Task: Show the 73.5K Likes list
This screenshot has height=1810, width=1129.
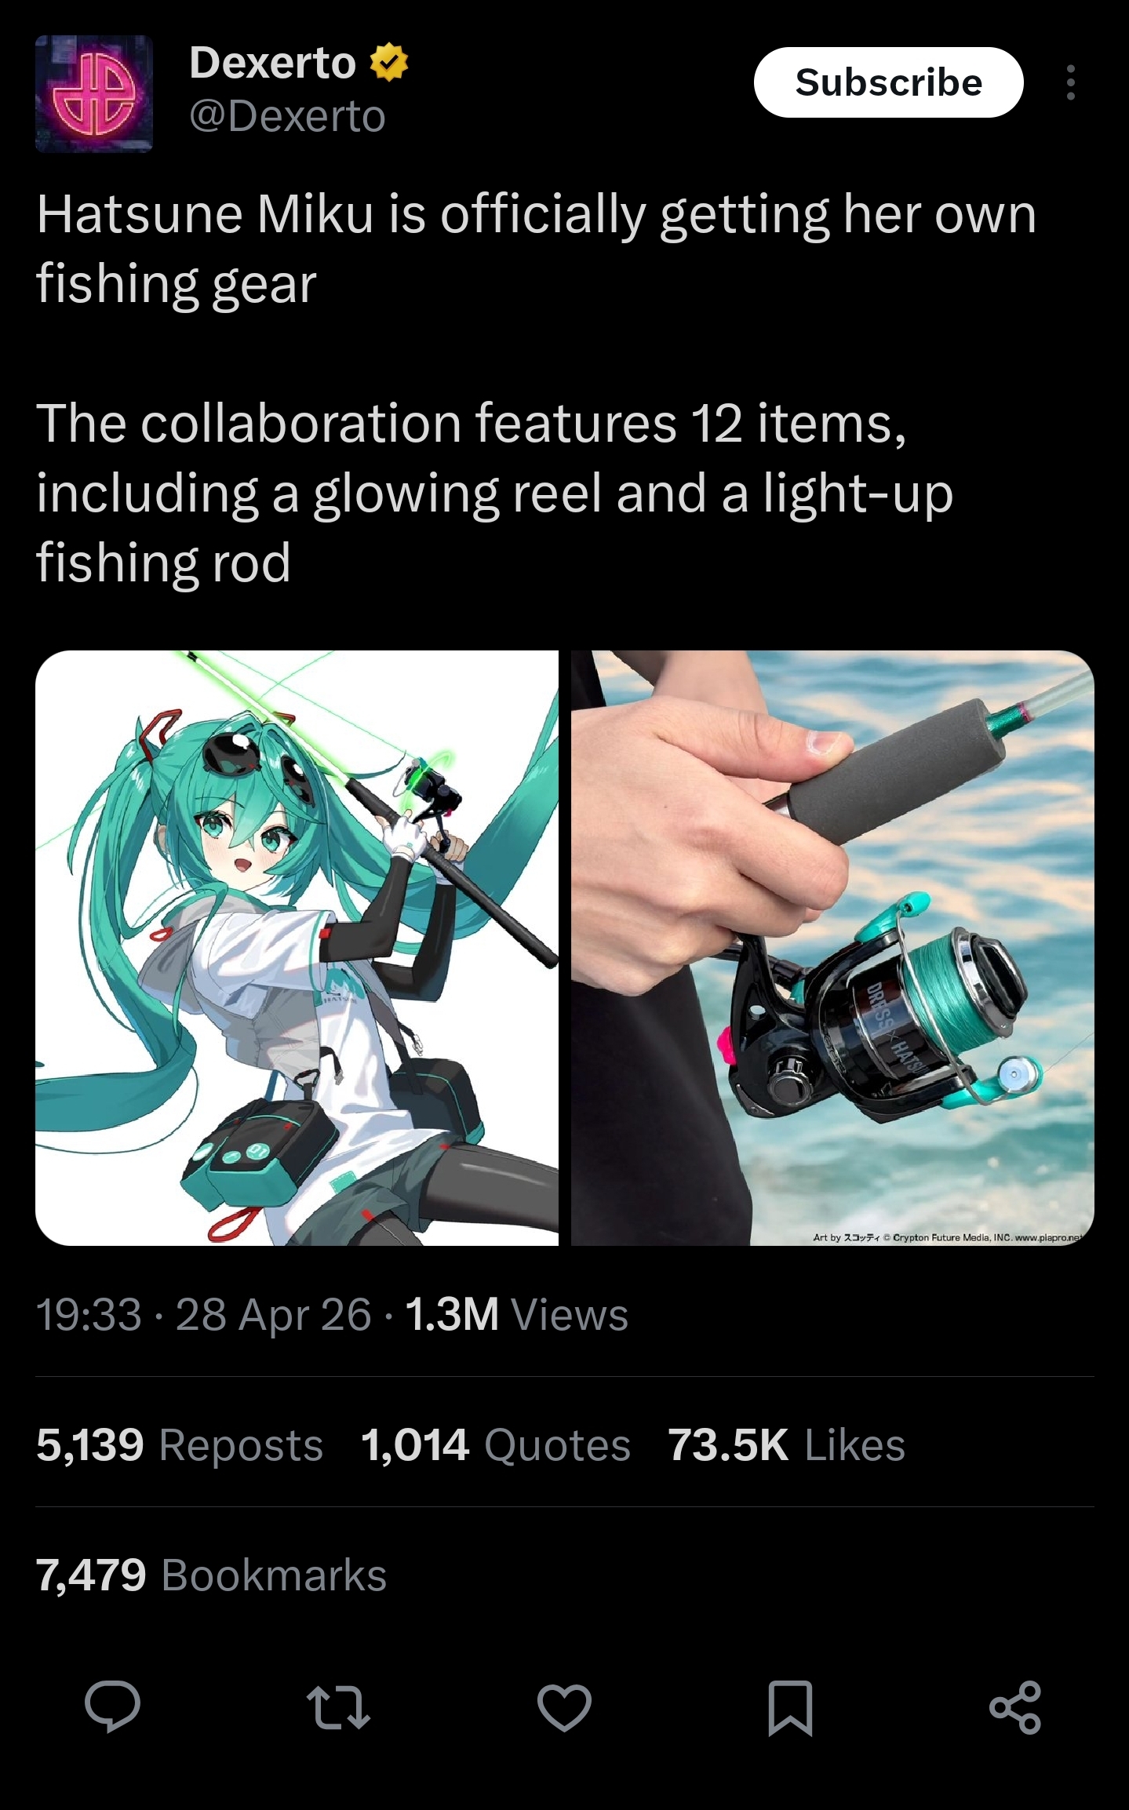Action: (787, 1444)
